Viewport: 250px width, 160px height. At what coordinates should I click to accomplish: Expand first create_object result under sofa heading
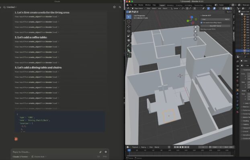(x=37, y=17)
